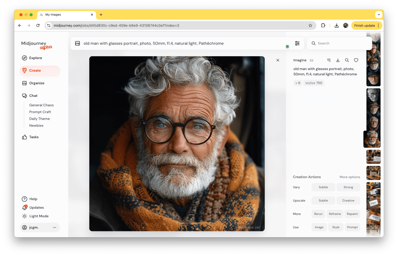The height and width of the screenshot is (256, 398).
Task: Close the image lightbox with X
Action: (278, 60)
